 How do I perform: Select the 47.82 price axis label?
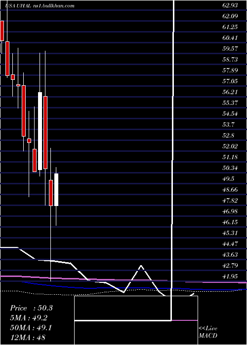[x=230, y=201]
